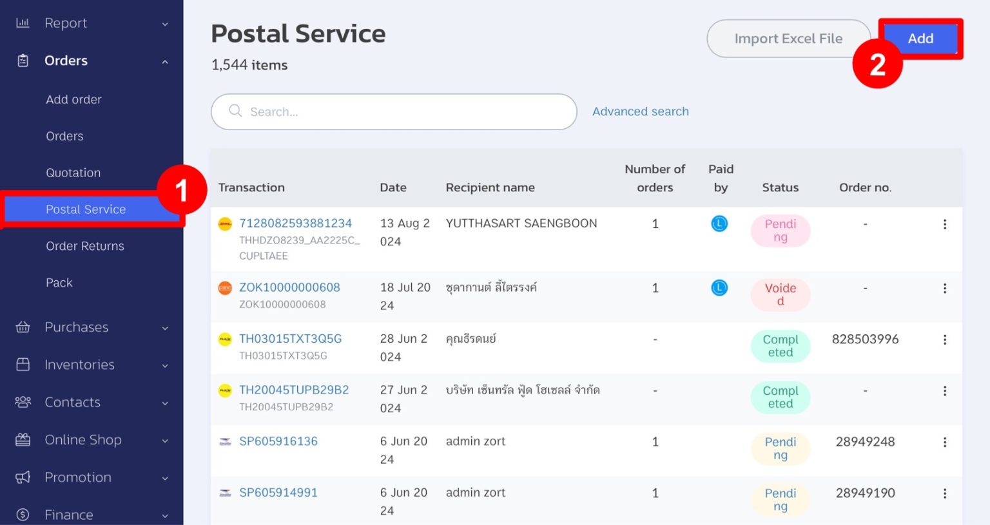Click the paid-by icon for YUTTHASART SAENGBOON
990x525 pixels.
tap(719, 224)
